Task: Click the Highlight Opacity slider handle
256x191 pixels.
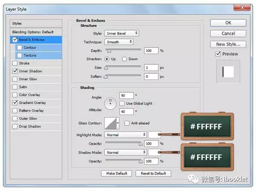Action: 140,144
